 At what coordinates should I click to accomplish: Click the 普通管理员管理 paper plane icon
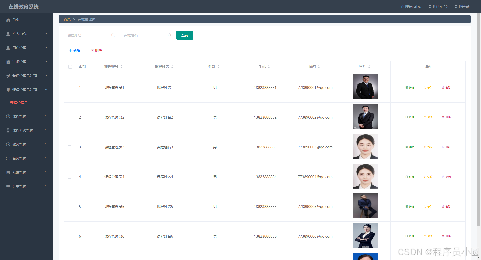(x=8, y=76)
